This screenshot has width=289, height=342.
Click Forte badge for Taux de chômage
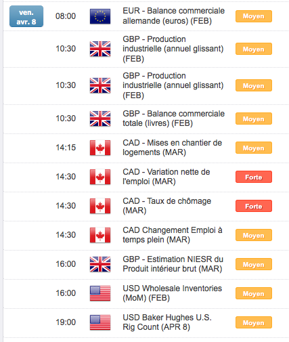tap(254, 206)
